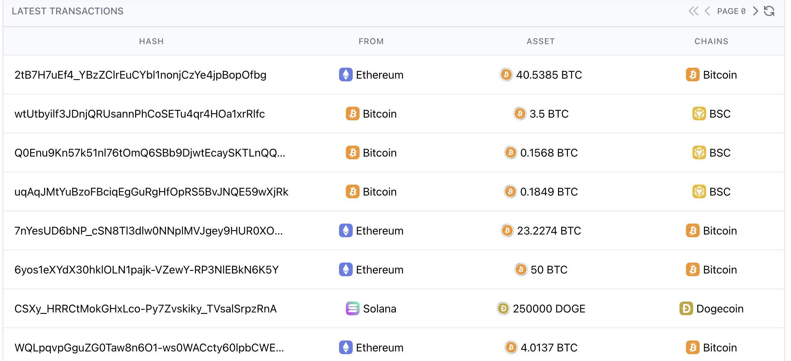The height and width of the screenshot is (361, 791).
Task: Click the HASH column header
Action: tap(151, 41)
